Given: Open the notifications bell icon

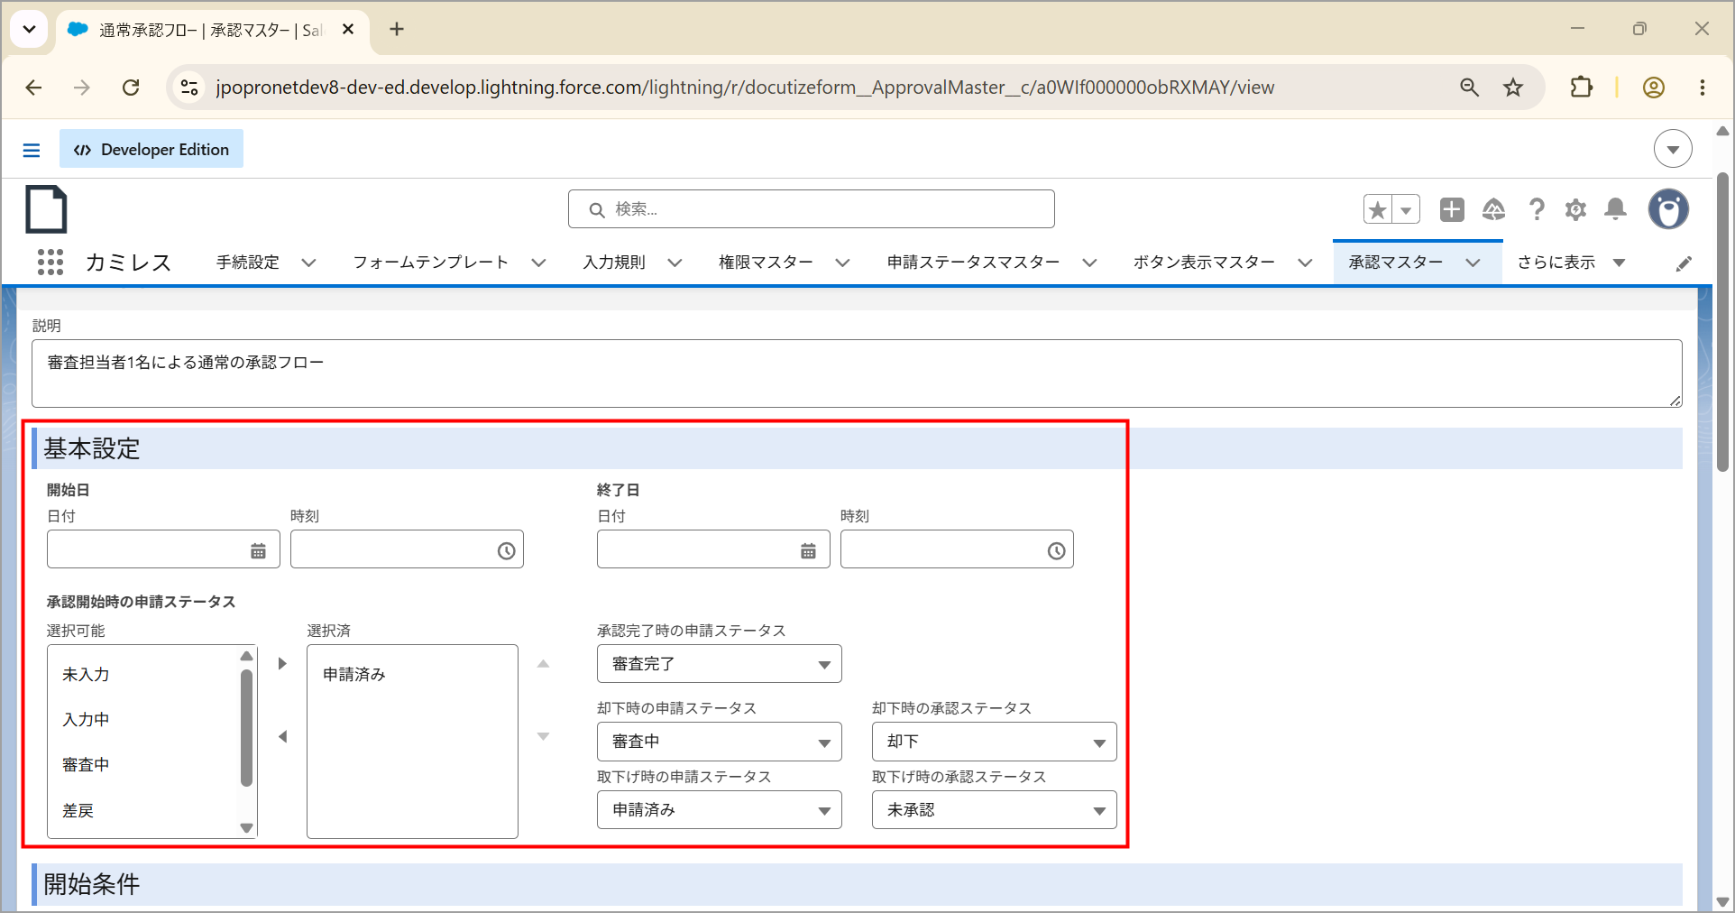Looking at the screenshot, I should point(1616,209).
